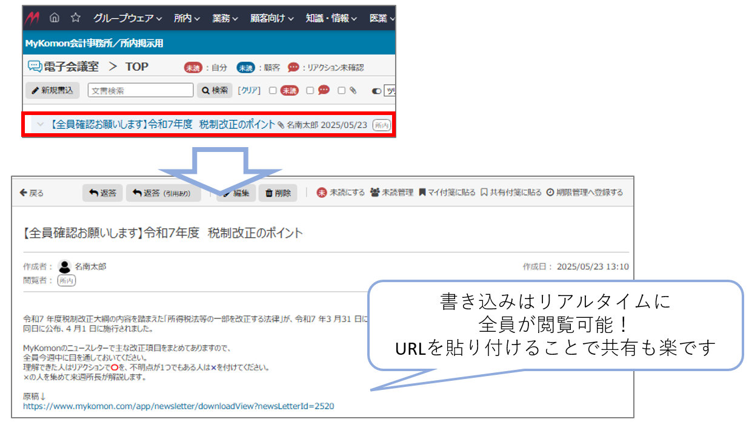Toggle the view switch beside the search filters
749x425 pixels.
376,91
